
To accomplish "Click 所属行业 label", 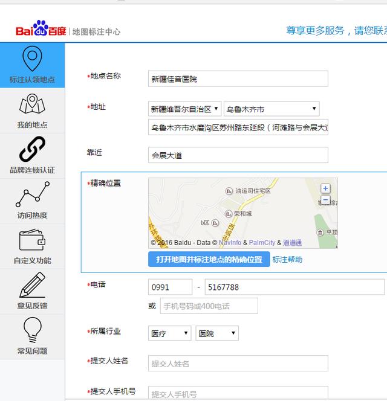I will [106, 332].
